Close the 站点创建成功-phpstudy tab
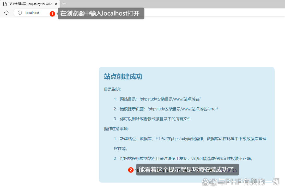 coord(56,4)
